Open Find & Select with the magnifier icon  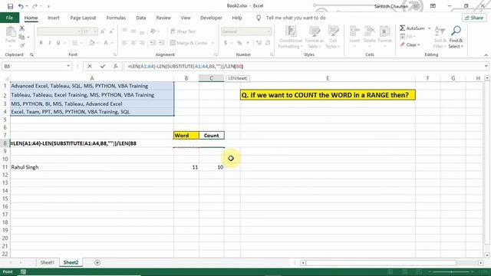(x=456, y=38)
